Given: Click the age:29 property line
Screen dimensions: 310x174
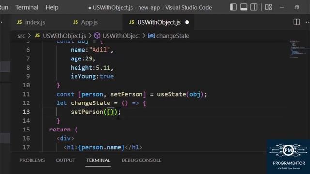Looking at the screenshot, I should pyautogui.click(x=83, y=59).
